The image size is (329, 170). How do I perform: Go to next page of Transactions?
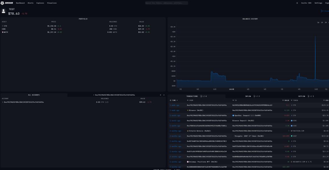(x=203, y=96)
